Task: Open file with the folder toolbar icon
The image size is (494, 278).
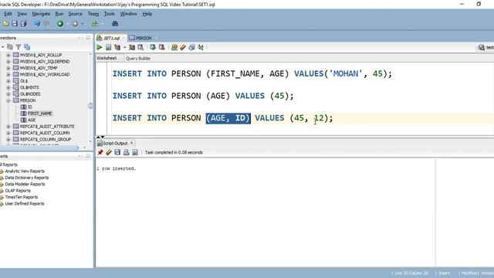Action: tap(5, 24)
